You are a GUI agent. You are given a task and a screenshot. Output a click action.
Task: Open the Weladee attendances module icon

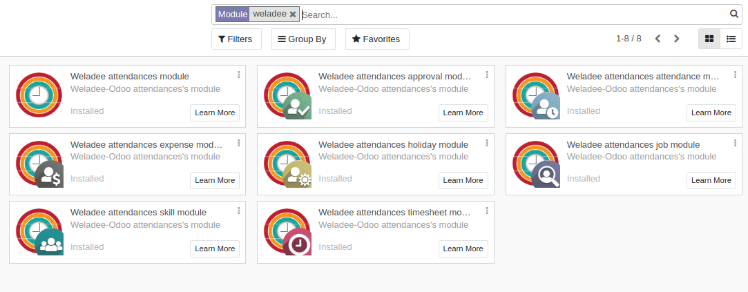[39, 95]
